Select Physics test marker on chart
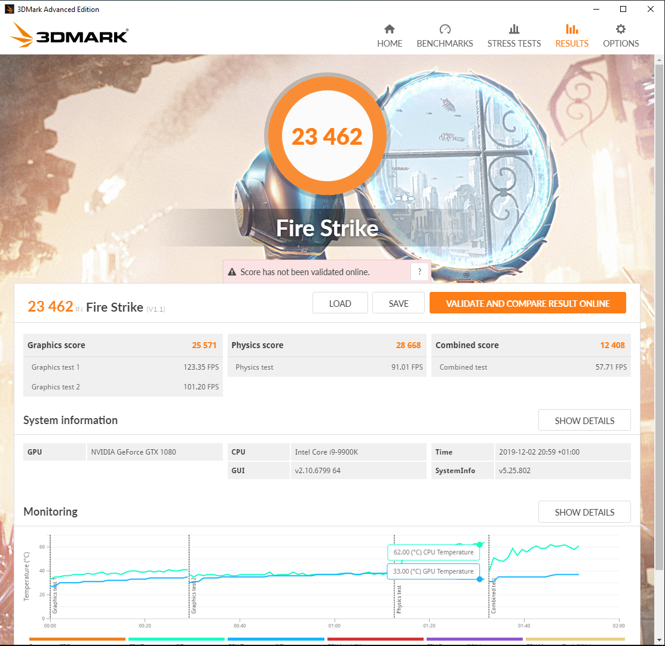The width and height of the screenshot is (665, 646). click(x=399, y=599)
